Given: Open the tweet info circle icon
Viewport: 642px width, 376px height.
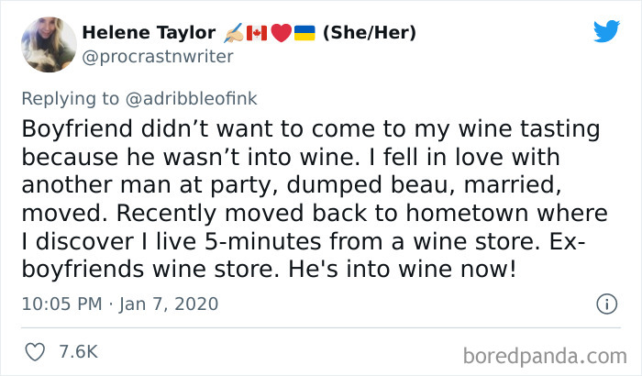Looking at the screenshot, I should 605,303.
